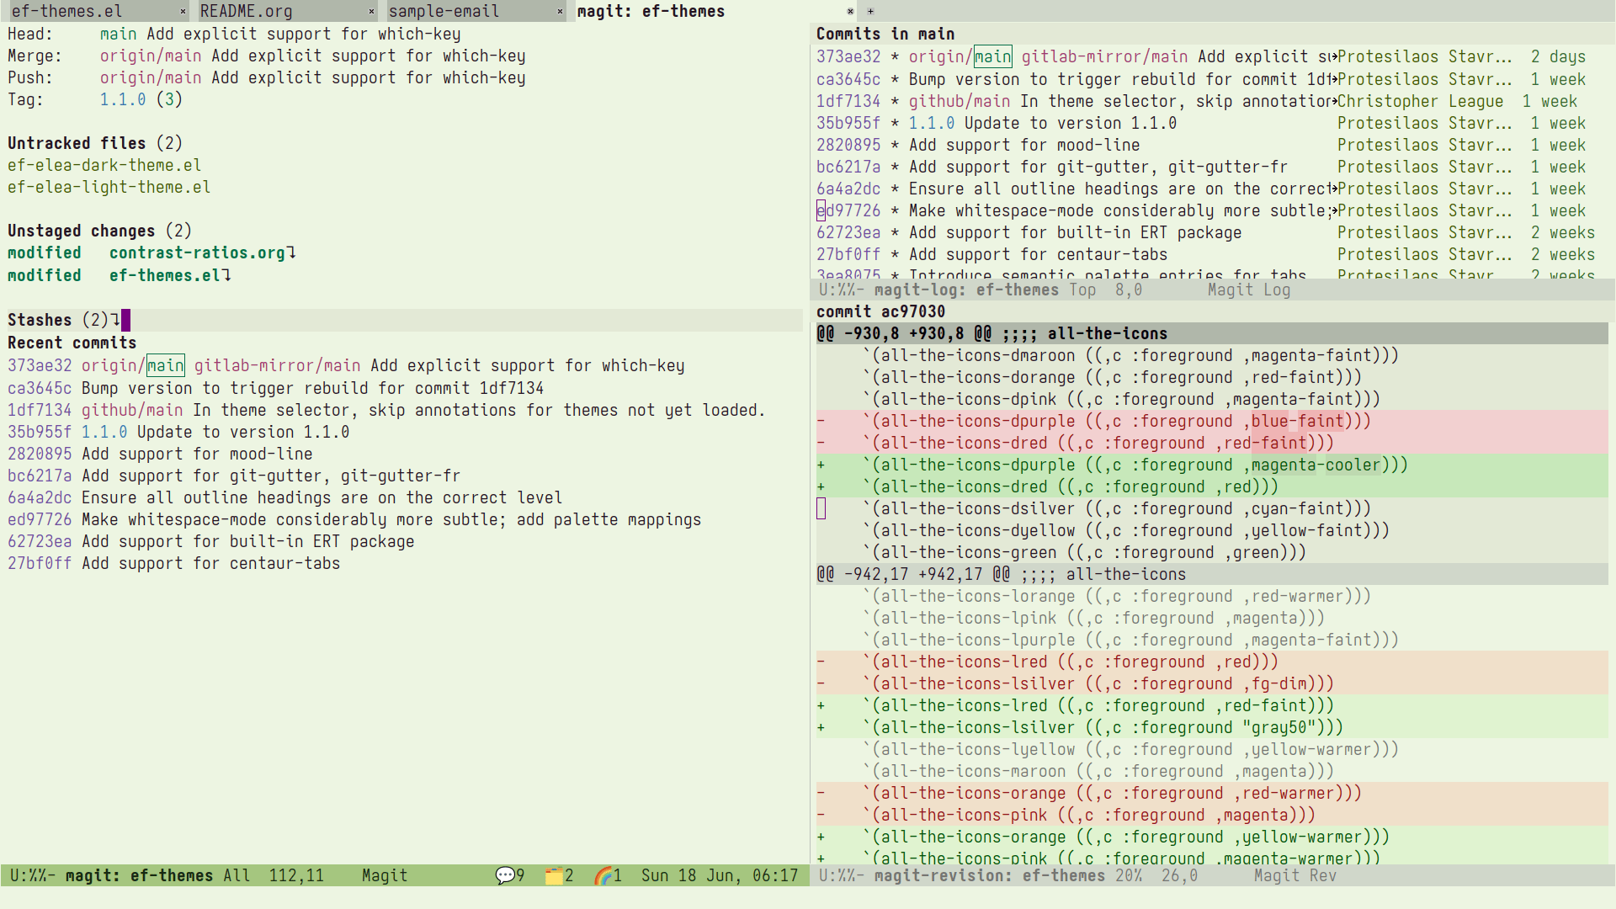The height and width of the screenshot is (909, 1616).
Task: Click removed line all-the-icons-orange red-warmer
Action: (x=1212, y=793)
